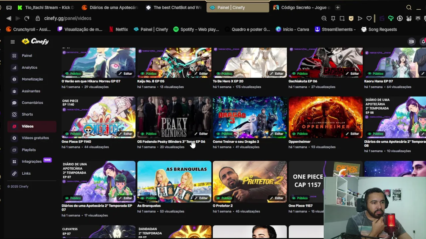Open StreamElements bookmark
The width and height of the screenshot is (426, 239).
[x=335, y=30]
